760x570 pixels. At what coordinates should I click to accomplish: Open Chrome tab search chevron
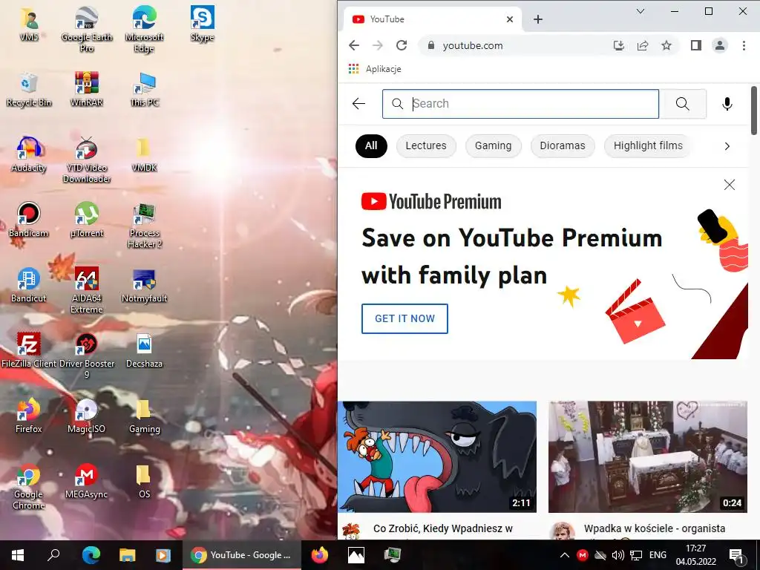tap(641, 11)
